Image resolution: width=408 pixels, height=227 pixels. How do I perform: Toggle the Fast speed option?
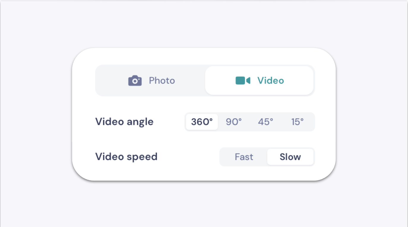[244, 157]
